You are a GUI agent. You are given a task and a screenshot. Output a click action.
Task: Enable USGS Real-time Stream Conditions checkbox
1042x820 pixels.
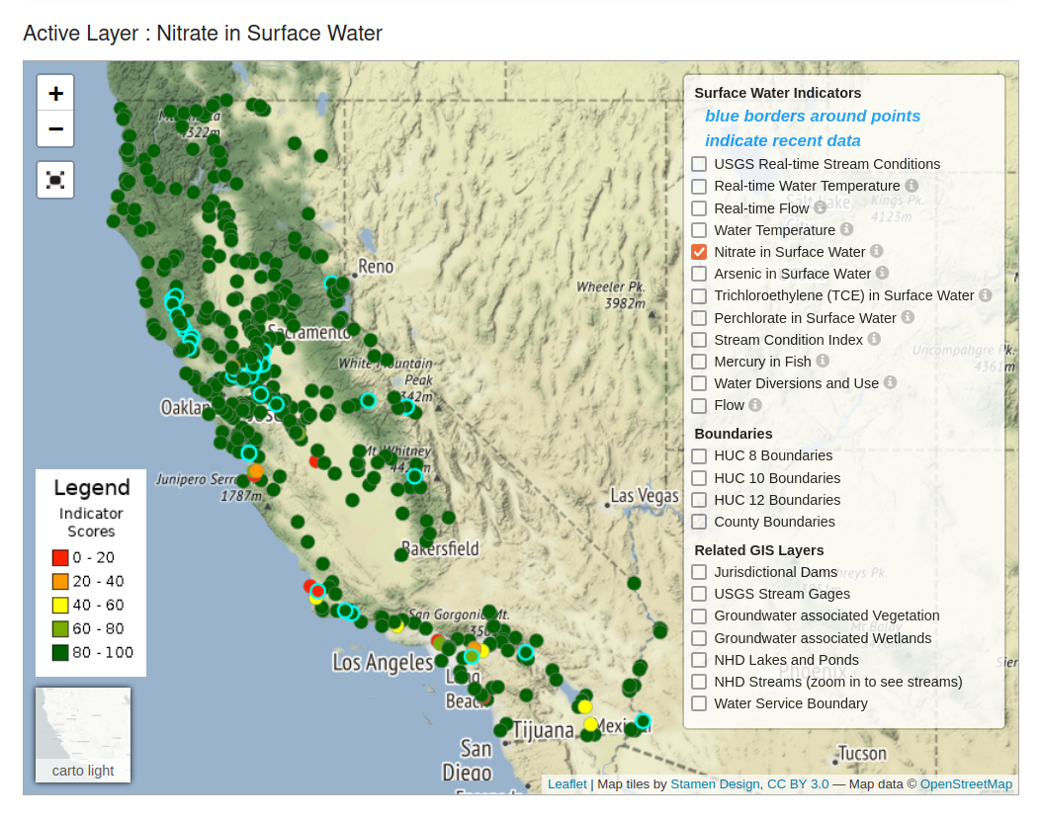click(x=699, y=164)
